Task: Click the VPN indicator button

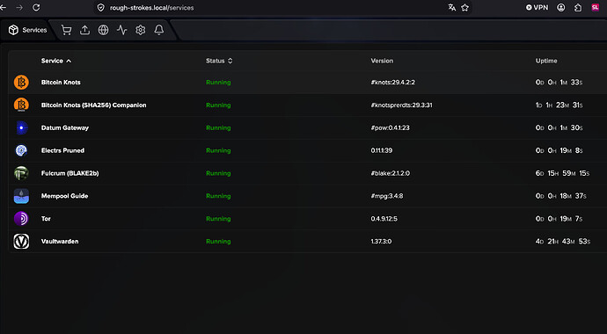Action: (537, 7)
